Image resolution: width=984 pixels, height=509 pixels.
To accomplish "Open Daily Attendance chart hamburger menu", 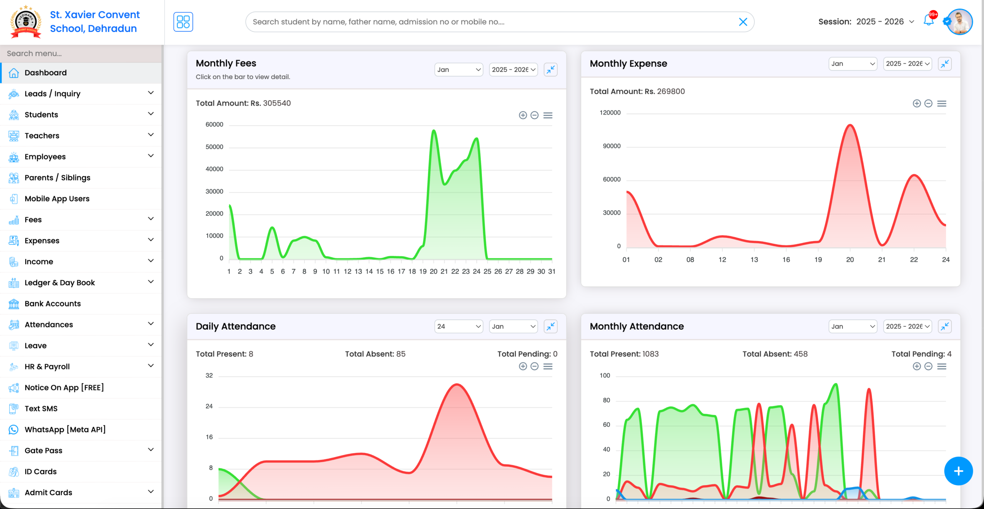I will (548, 366).
